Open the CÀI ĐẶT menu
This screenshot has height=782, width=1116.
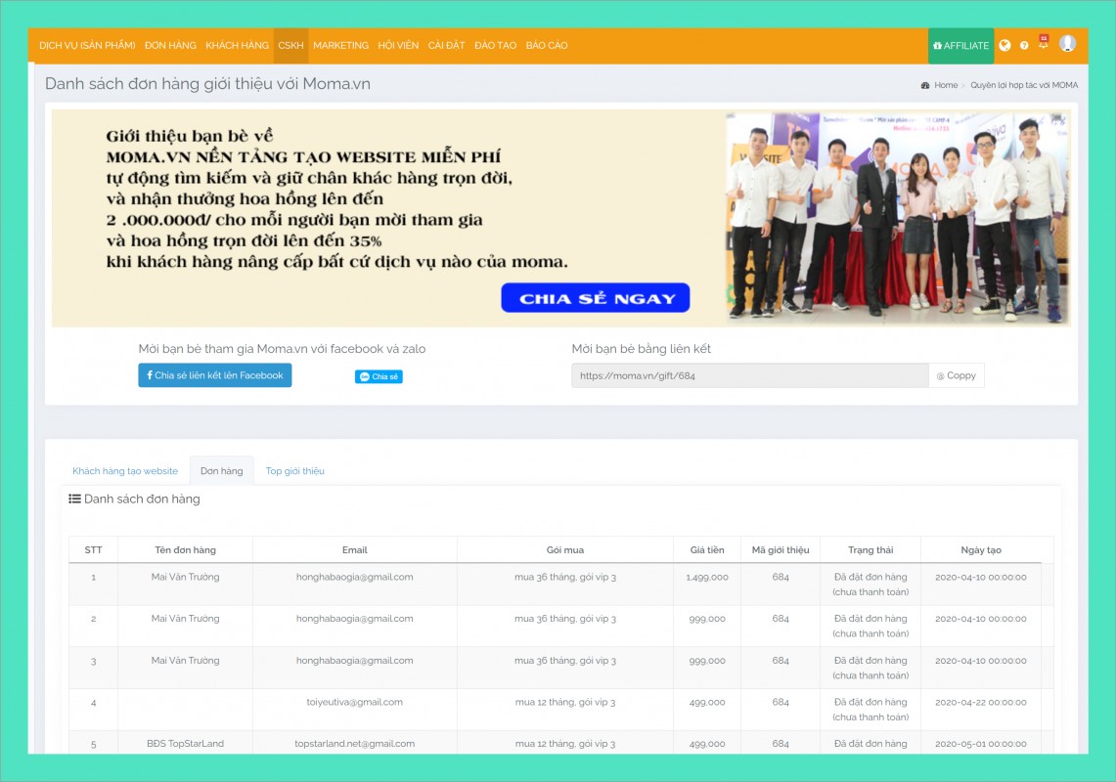coord(446,46)
